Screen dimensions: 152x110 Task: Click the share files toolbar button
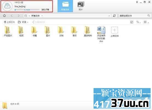38,22
